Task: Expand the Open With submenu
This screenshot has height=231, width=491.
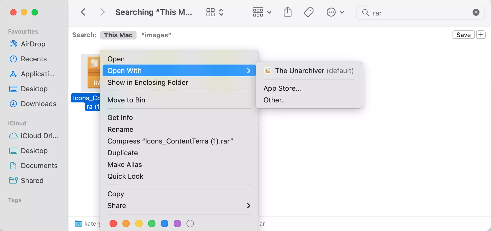Action: [x=179, y=70]
